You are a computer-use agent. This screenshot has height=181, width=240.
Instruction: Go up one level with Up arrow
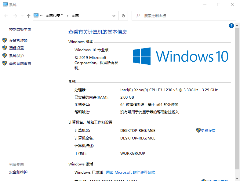pyautogui.click(x=29, y=16)
